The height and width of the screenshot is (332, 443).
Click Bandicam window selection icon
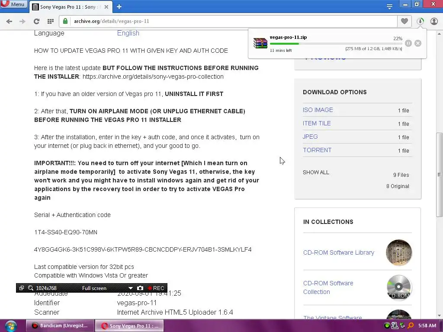[22, 288]
